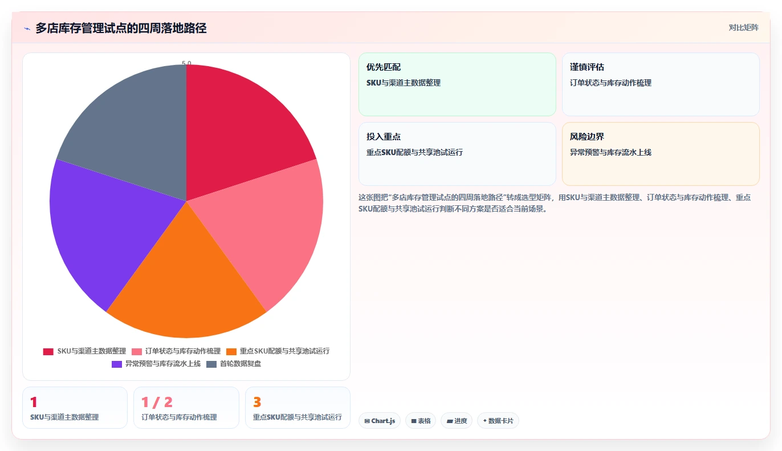Click the 表格 tag icon
Screen dimensions: 782x451
(x=414, y=421)
